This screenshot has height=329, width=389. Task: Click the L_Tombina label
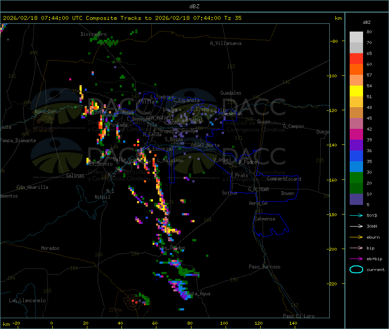tap(162, 97)
